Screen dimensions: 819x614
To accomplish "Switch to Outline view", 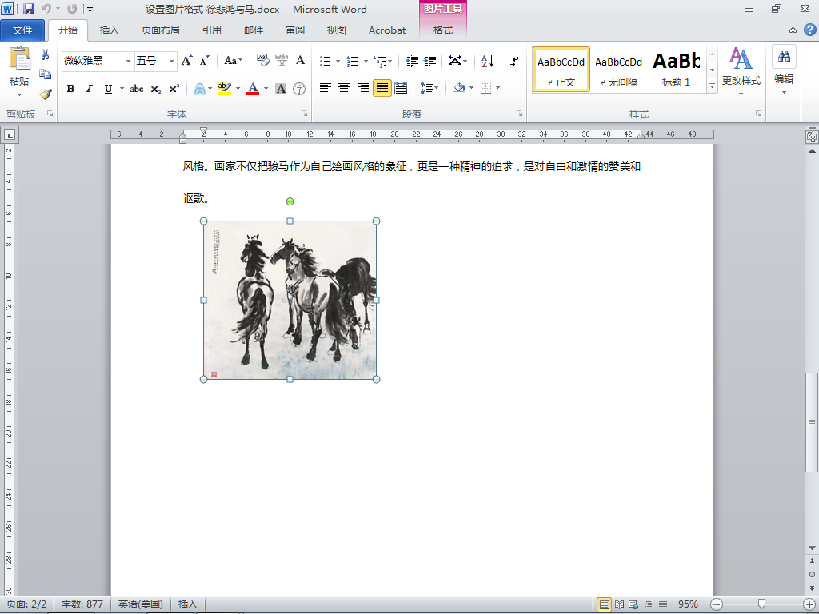I will (649, 604).
